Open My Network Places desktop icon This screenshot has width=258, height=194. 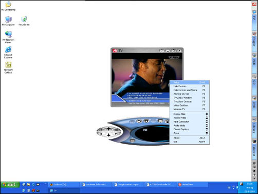tap(8, 37)
